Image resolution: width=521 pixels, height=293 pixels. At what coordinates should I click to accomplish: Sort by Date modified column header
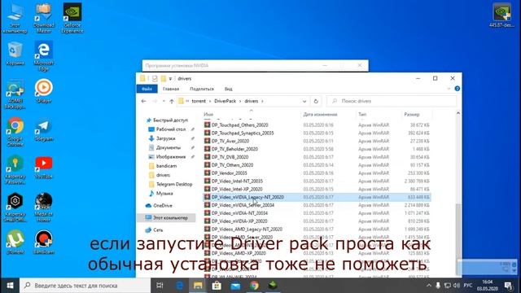320,114
